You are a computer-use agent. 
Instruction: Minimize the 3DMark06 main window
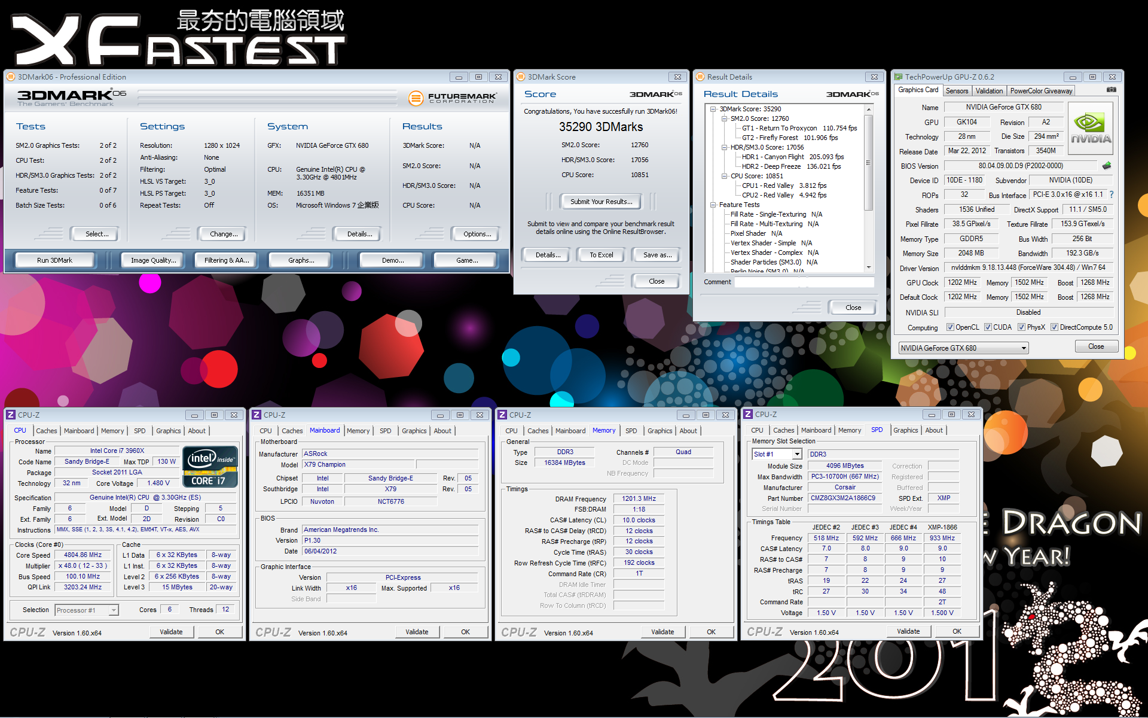pyautogui.click(x=459, y=77)
